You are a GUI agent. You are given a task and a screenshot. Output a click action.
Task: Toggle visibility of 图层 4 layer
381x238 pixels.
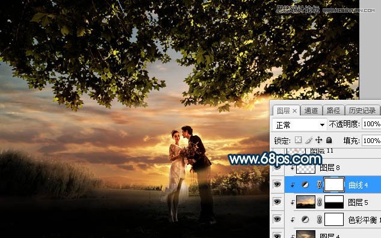tap(277, 236)
